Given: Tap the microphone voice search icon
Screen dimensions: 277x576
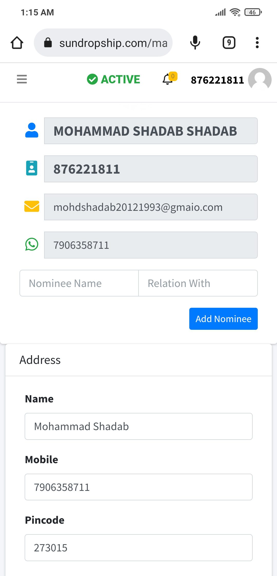Looking at the screenshot, I should tap(195, 43).
